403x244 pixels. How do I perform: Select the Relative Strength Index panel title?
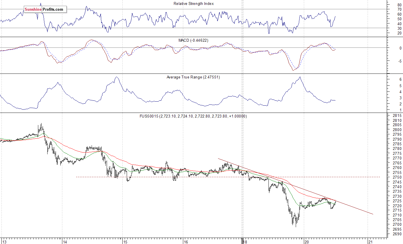coord(194,4)
